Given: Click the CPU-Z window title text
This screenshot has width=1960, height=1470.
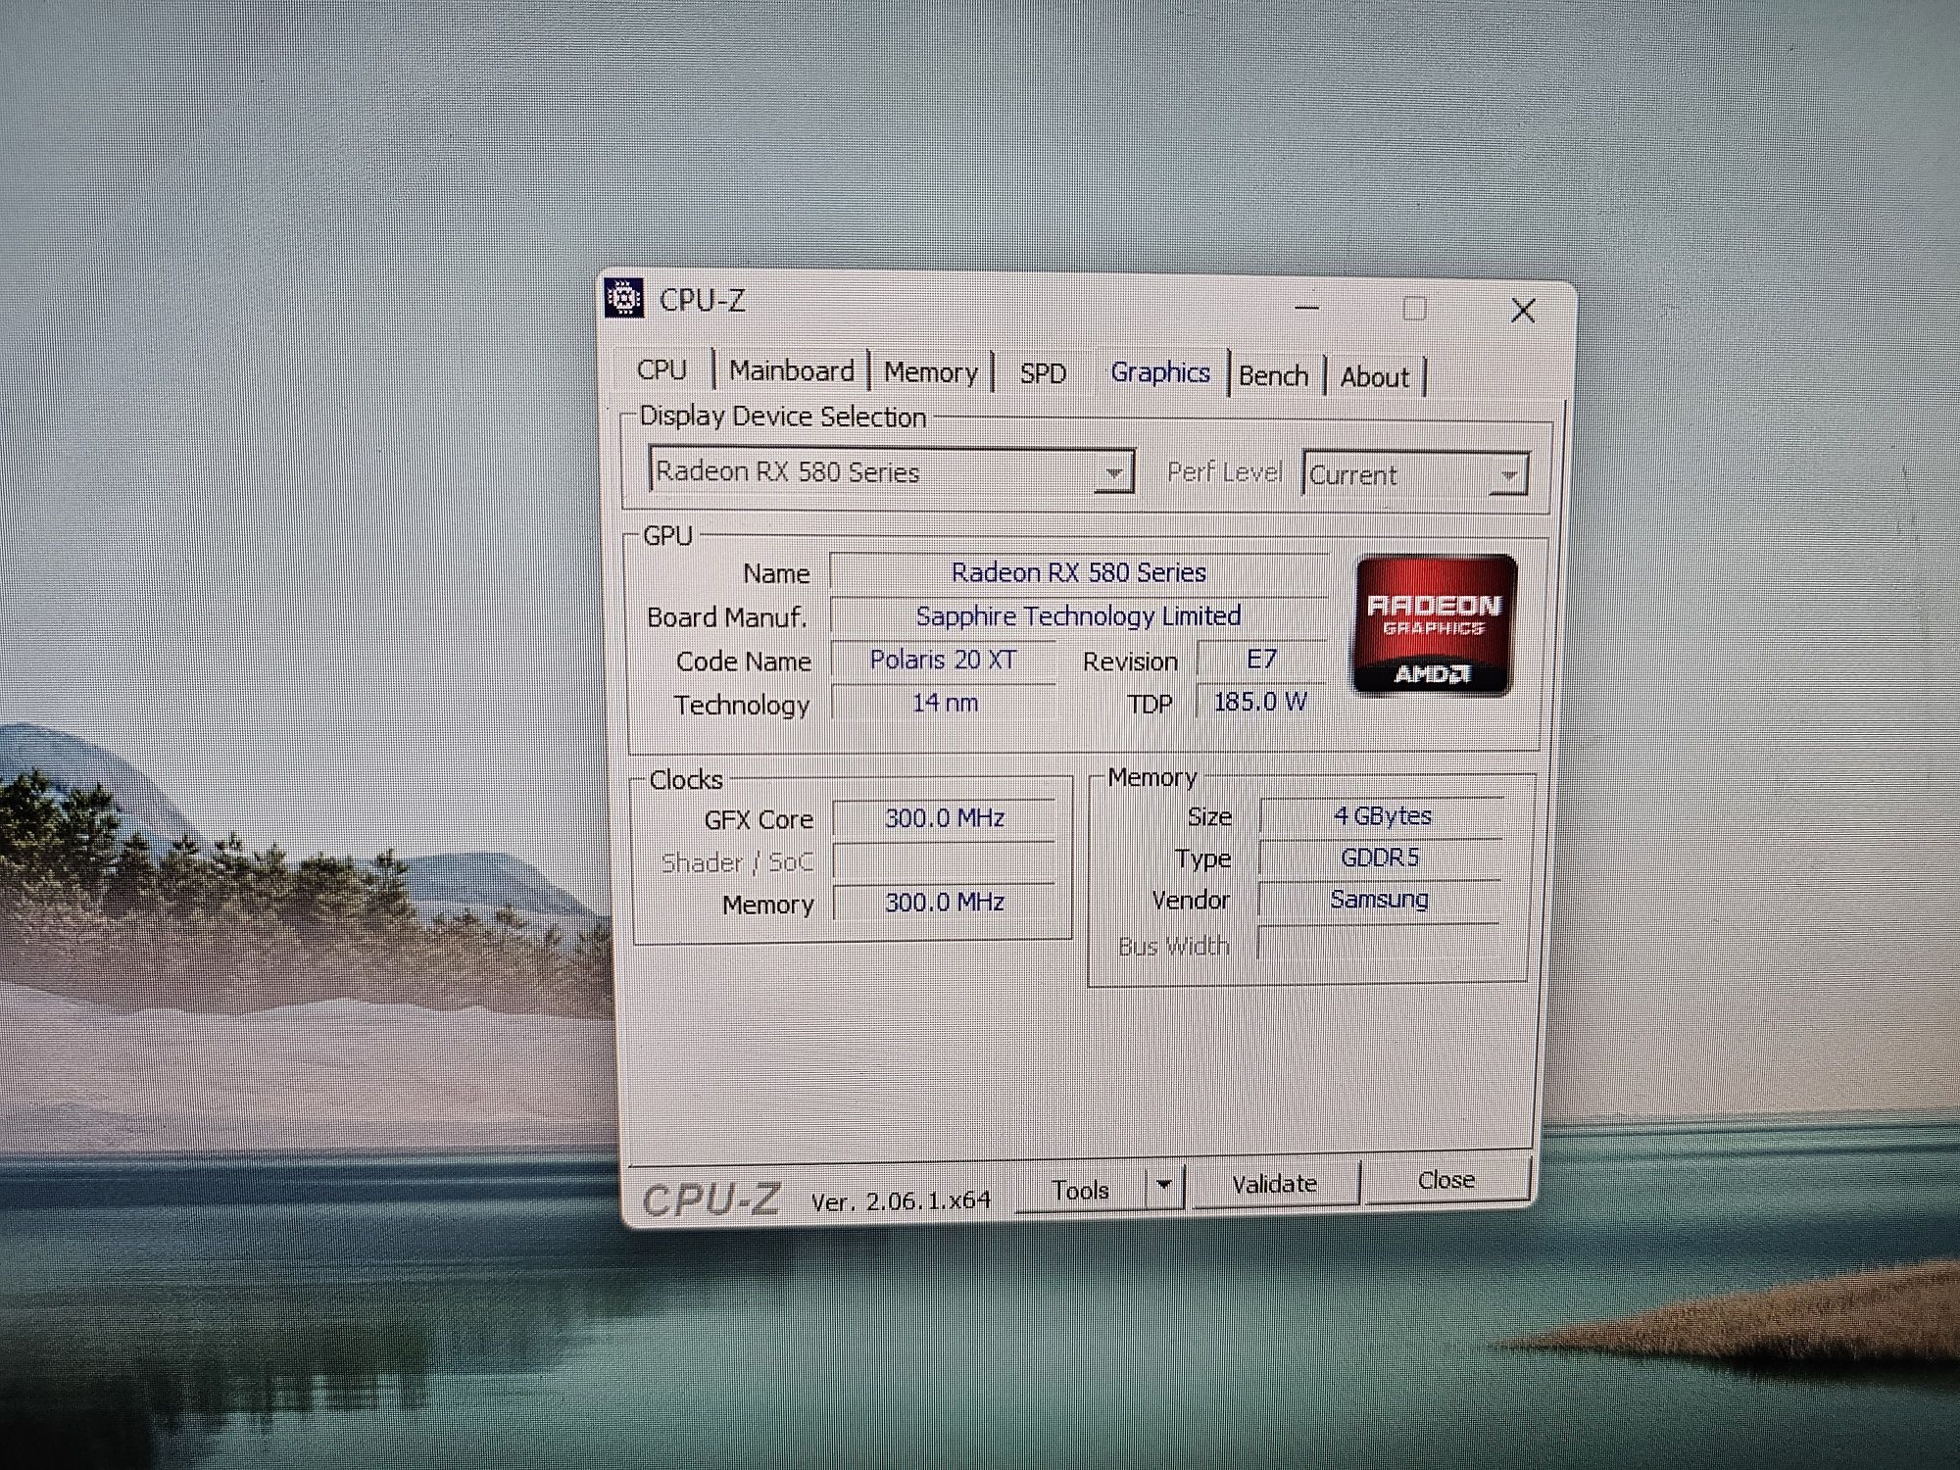Looking at the screenshot, I should click(702, 300).
